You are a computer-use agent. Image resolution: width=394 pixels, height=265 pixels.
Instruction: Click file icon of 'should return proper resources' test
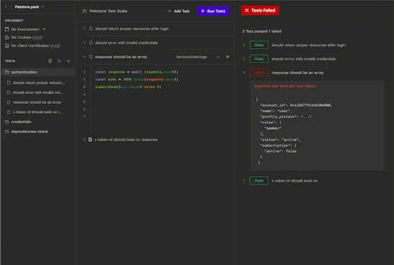coord(91,28)
